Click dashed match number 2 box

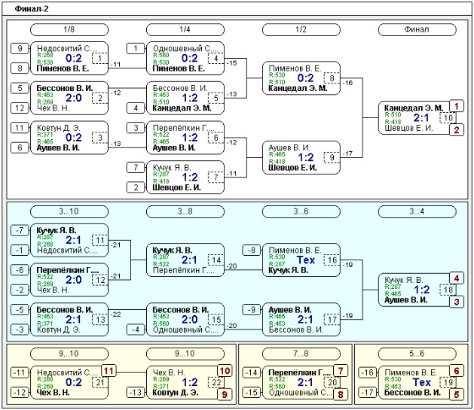click(100, 98)
